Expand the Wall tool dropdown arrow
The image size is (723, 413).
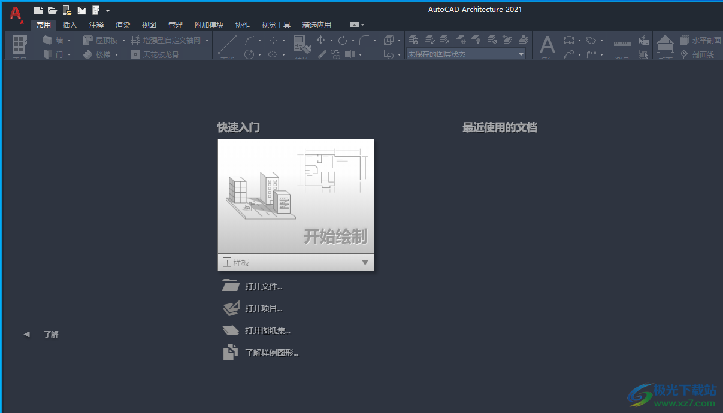[x=69, y=41]
